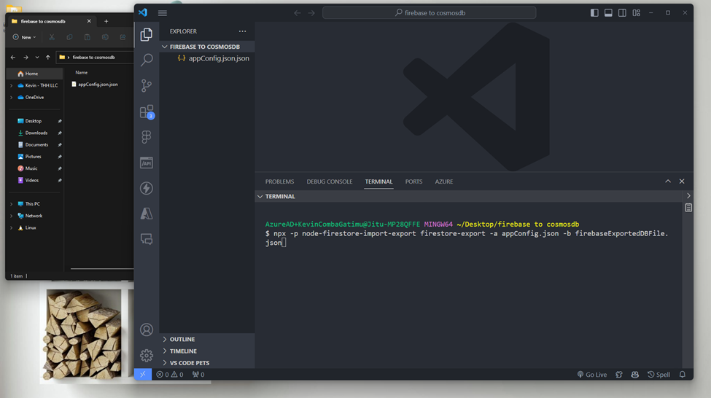Open the hamburger application menu
The height and width of the screenshot is (398, 711).
click(x=163, y=13)
